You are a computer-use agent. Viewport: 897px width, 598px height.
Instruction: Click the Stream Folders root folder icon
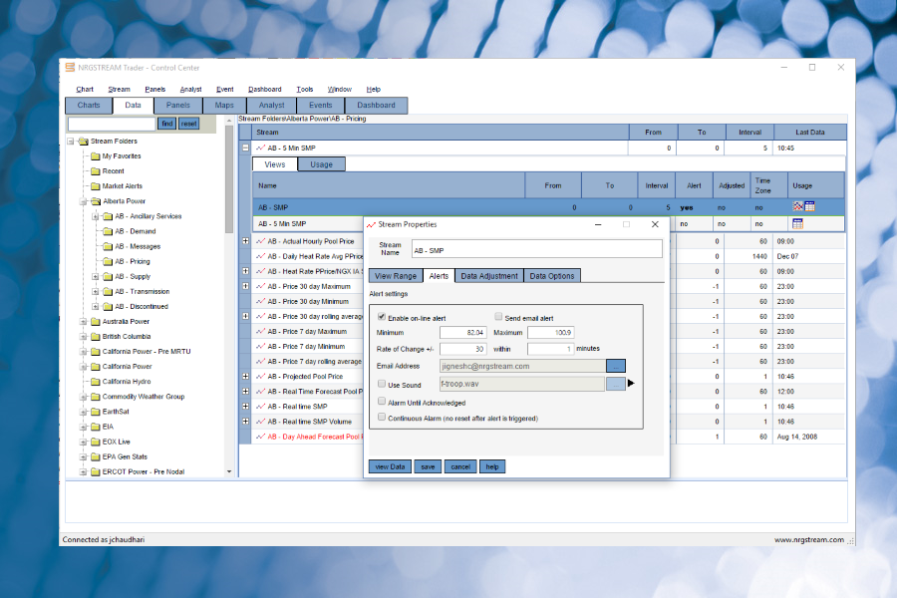coord(84,141)
